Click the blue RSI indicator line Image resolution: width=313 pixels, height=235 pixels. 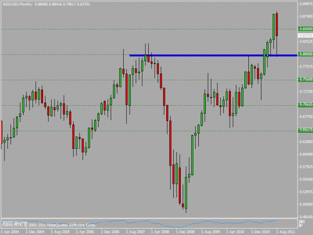point(140,223)
